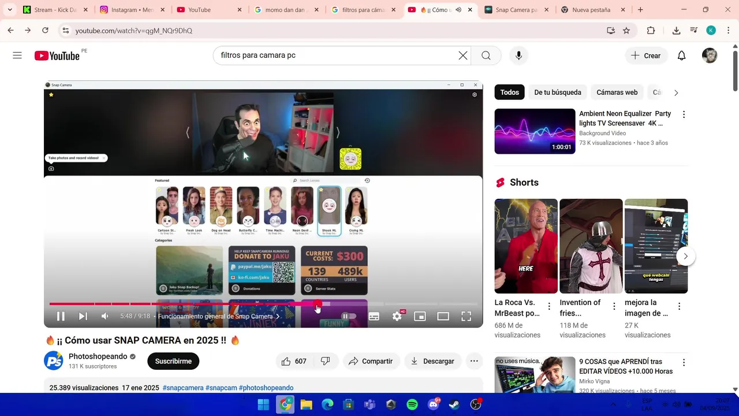Switch to Snap Camera browser tab
The height and width of the screenshot is (416, 739).
point(517,10)
